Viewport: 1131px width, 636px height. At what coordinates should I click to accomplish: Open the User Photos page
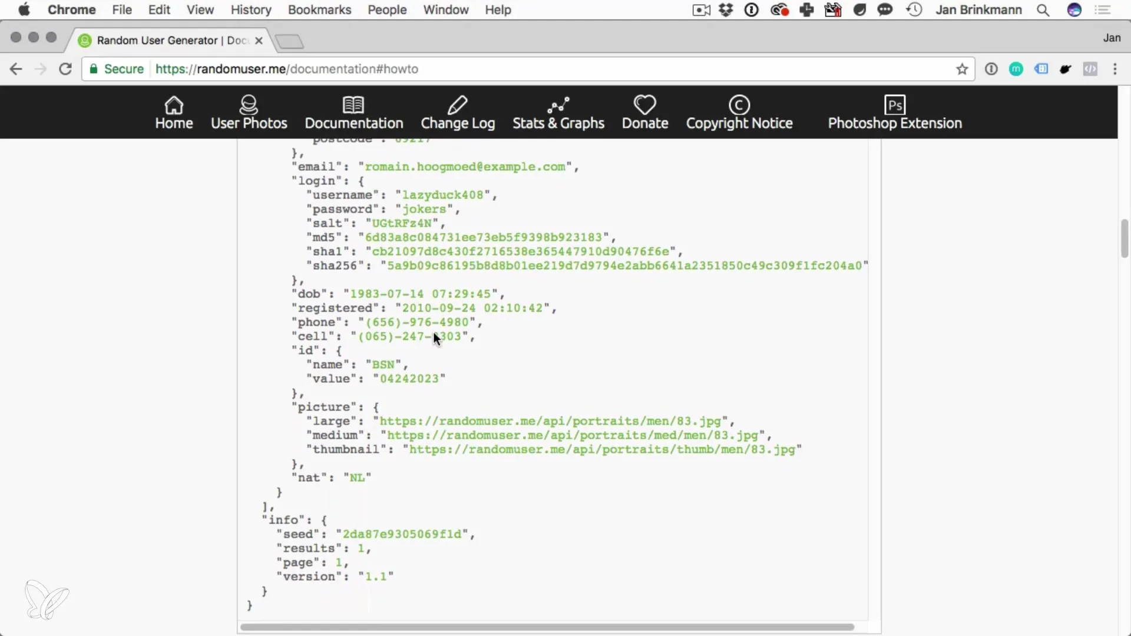(x=249, y=112)
